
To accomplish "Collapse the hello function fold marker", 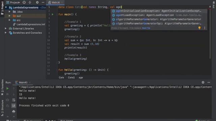I will [57, 70].
